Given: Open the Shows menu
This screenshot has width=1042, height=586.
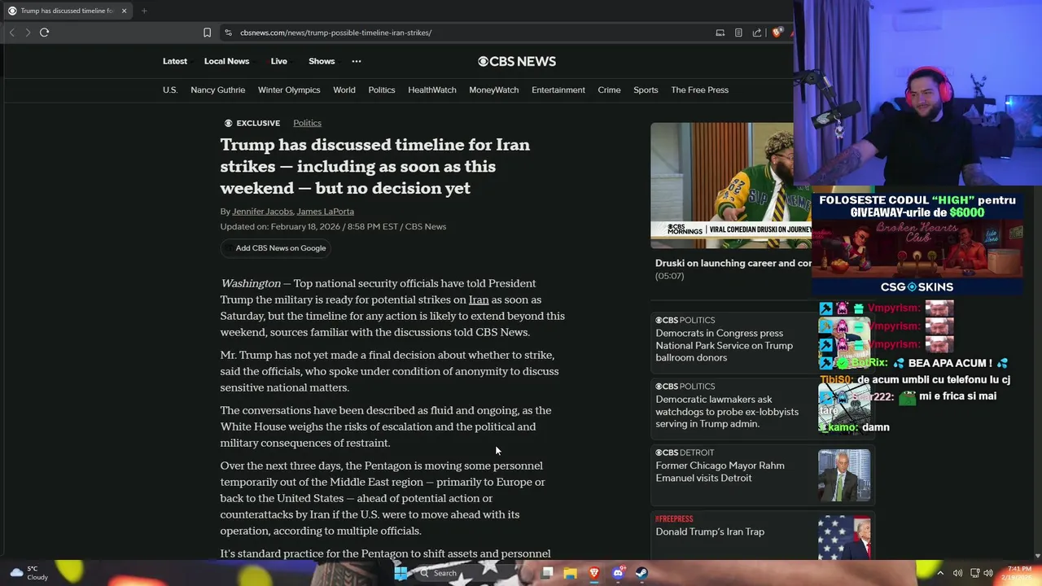Looking at the screenshot, I should click(x=322, y=61).
